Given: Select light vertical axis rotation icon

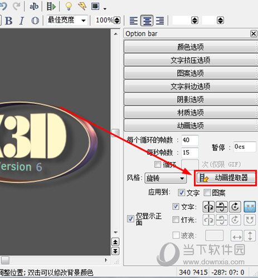Looking at the screenshot, I should pyautogui.click(x=208, y=220).
